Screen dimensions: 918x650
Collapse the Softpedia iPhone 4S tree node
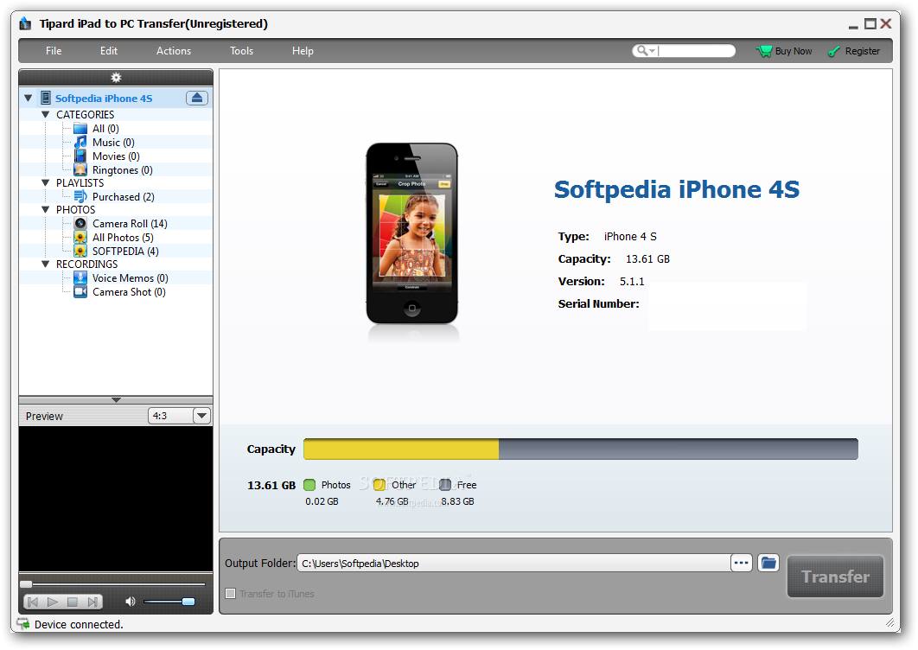click(x=29, y=98)
